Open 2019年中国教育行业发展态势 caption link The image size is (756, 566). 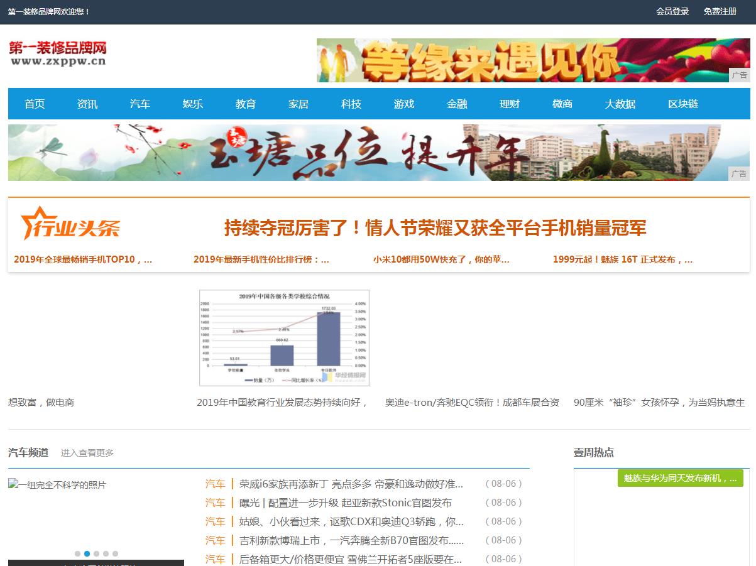point(283,403)
